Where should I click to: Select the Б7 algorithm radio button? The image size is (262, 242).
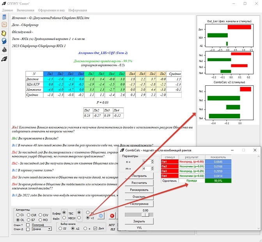(28, 220)
